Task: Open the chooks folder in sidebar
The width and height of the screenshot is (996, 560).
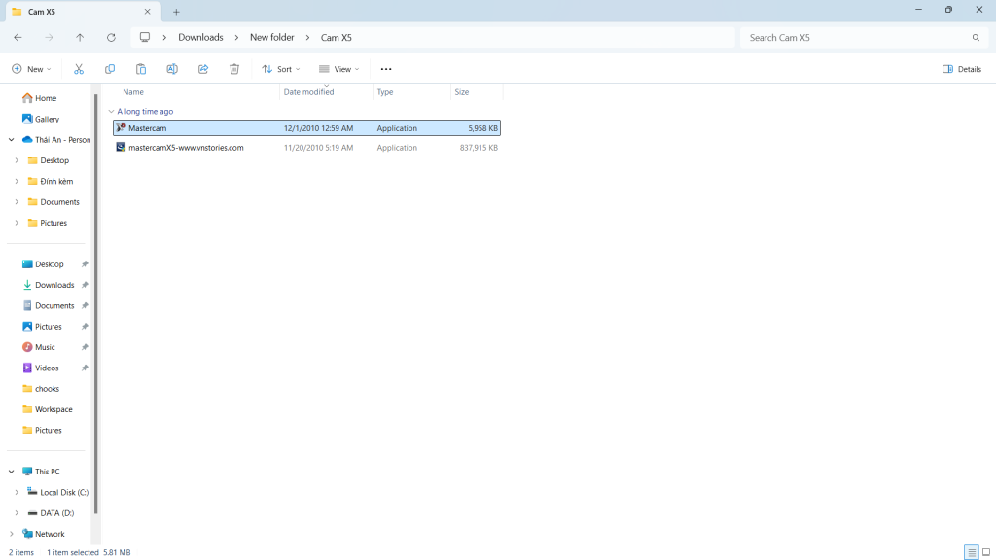Action: (47, 389)
